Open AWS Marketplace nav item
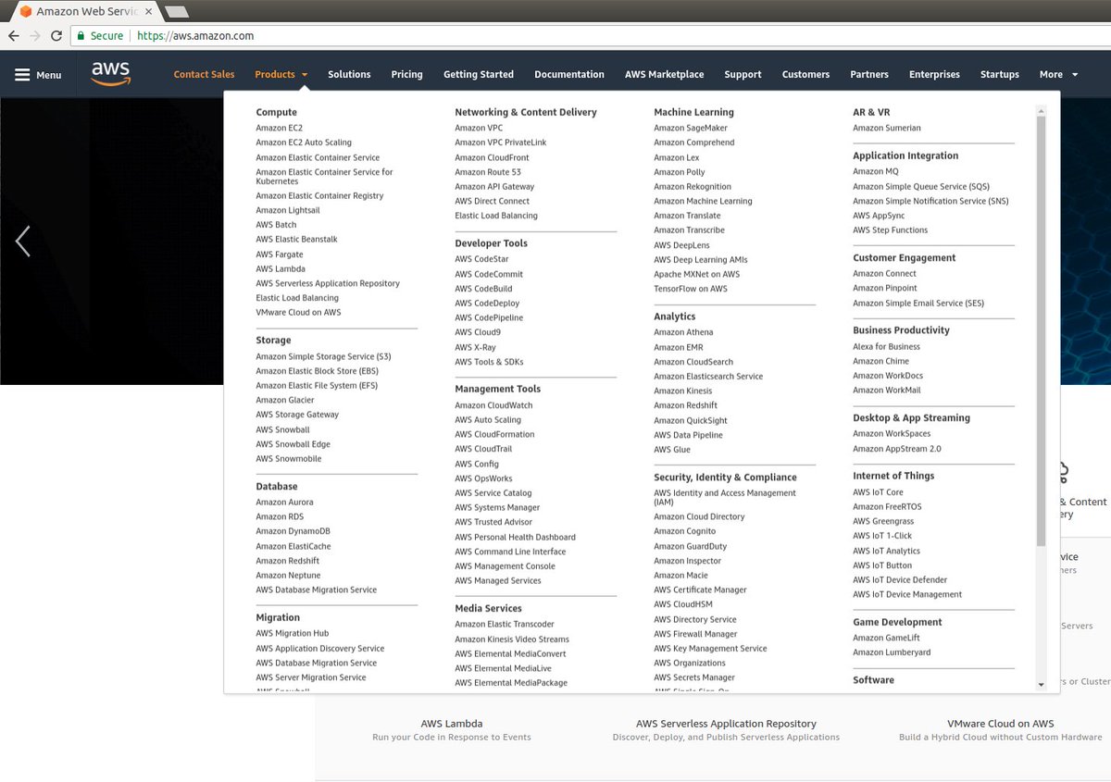The height and width of the screenshot is (782, 1111). pos(664,74)
